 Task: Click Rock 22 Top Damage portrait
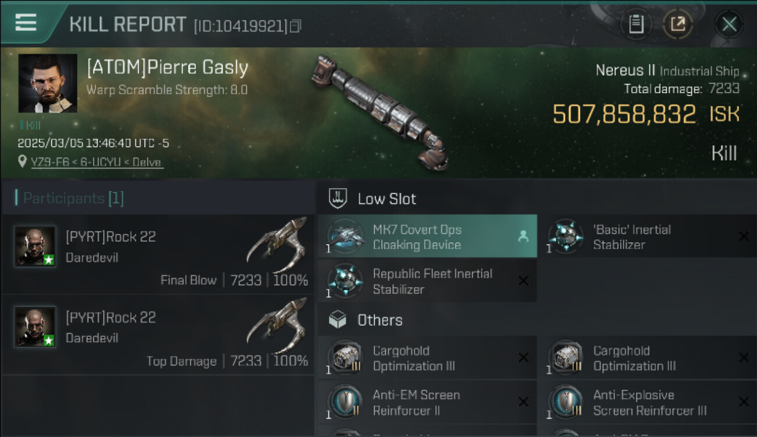click(36, 327)
